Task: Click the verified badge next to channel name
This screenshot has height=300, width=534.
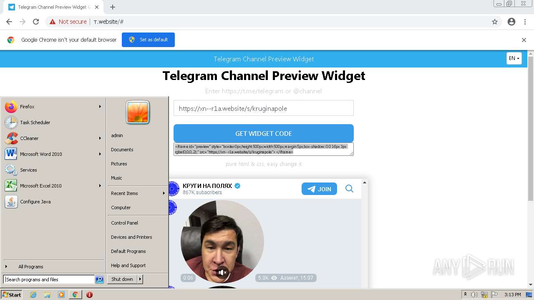Action: pos(237,186)
